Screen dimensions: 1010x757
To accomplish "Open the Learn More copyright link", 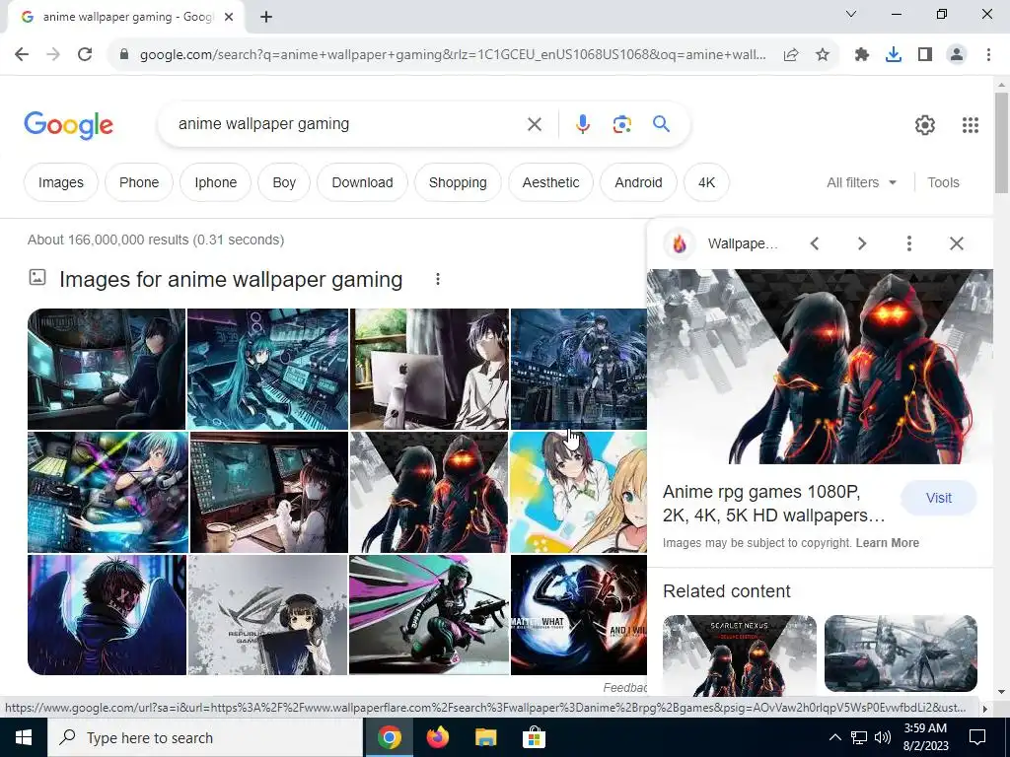I will (x=887, y=543).
